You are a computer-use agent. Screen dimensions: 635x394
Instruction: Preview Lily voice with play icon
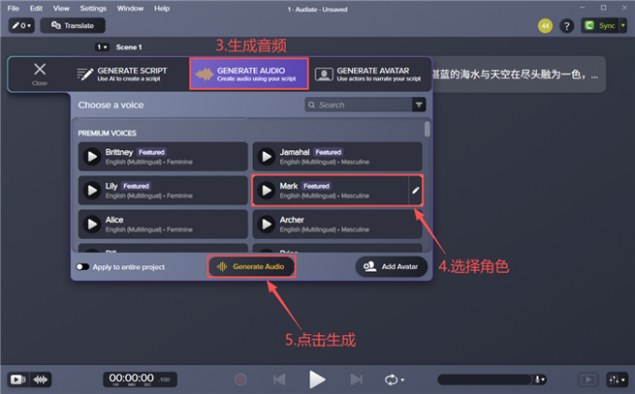(x=92, y=190)
